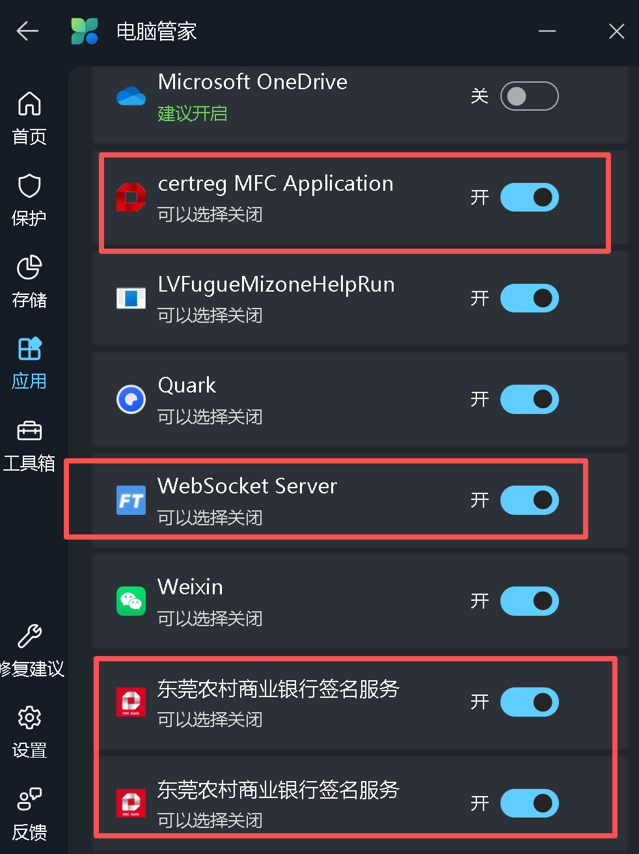Open the 设置 gear icon

click(29, 717)
